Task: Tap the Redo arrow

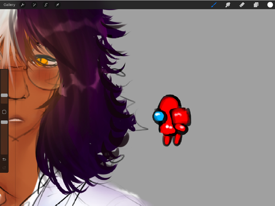Action: (x=4, y=168)
